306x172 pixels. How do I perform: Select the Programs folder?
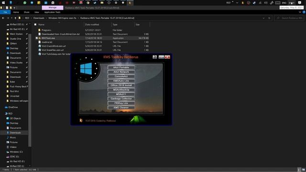[46, 30]
